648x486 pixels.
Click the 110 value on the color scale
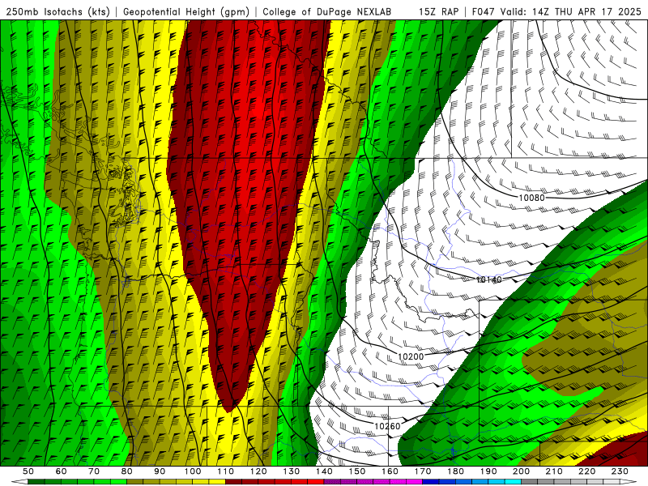pos(226,471)
